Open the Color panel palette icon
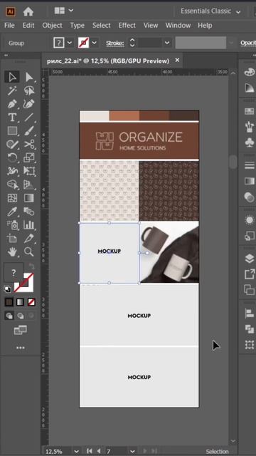This screenshot has width=256, height=456. click(250, 72)
